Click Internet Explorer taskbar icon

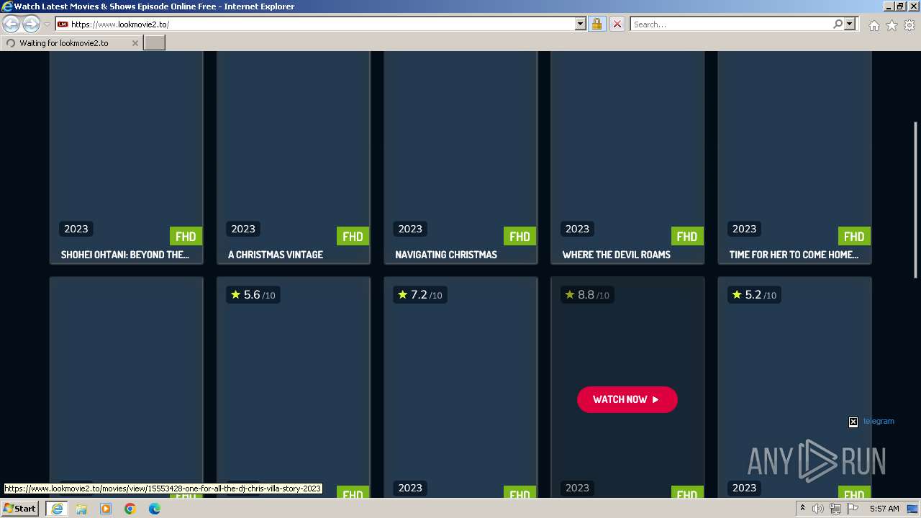(x=56, y=509)
